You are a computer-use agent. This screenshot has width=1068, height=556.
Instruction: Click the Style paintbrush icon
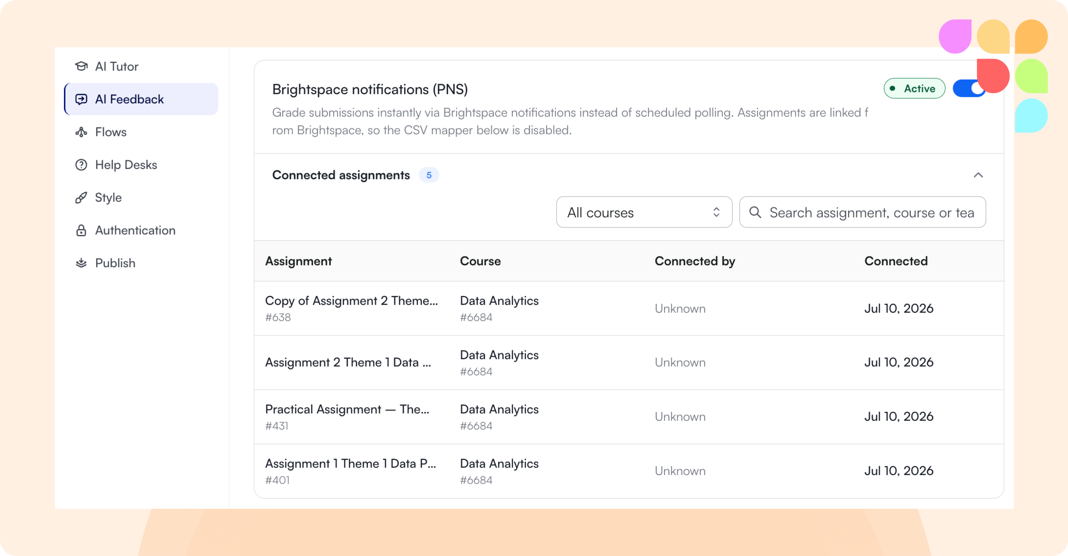point(81,197)
